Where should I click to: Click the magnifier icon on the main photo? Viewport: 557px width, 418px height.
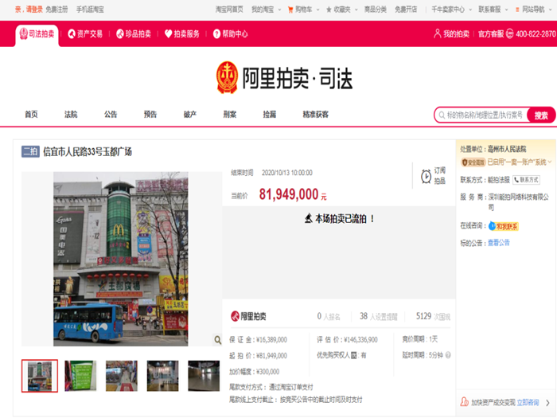217,340
